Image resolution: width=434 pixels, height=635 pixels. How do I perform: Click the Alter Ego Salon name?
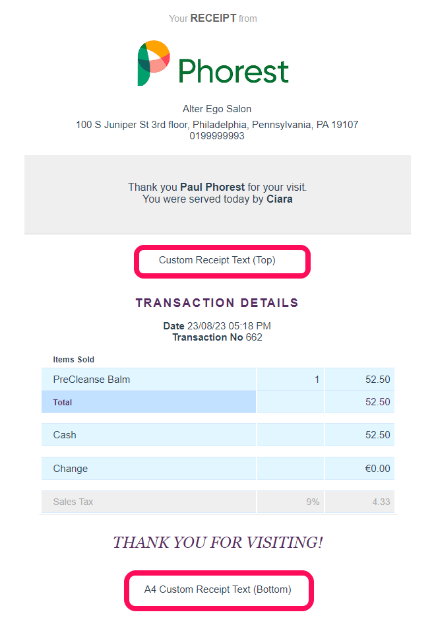click(x=217, y=109)
